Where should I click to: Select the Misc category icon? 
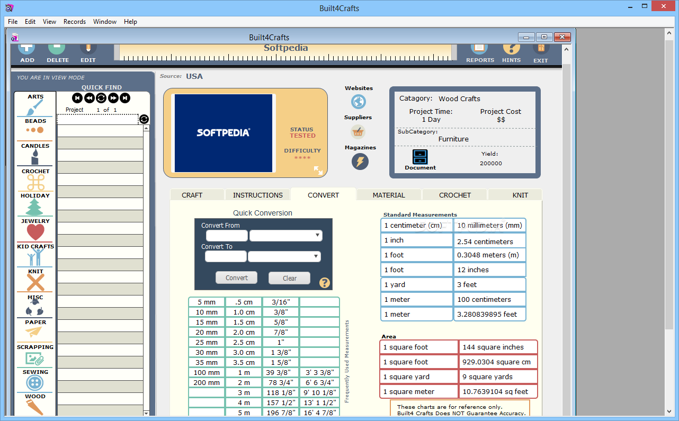click(35, 308)
